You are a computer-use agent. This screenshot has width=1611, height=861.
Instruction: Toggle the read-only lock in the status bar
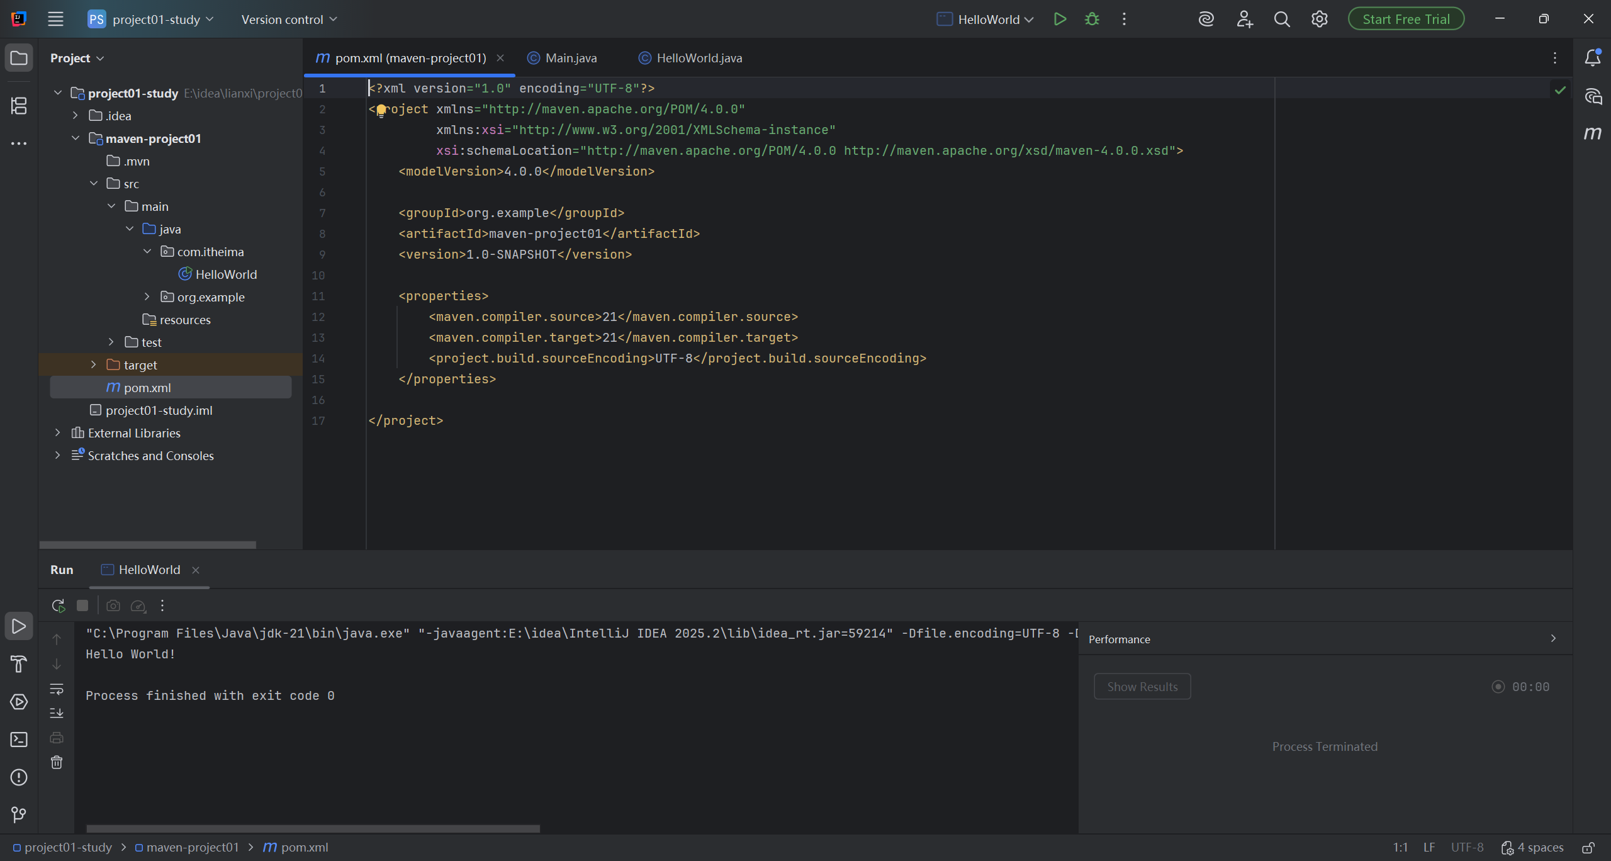tap(1588, 848)
